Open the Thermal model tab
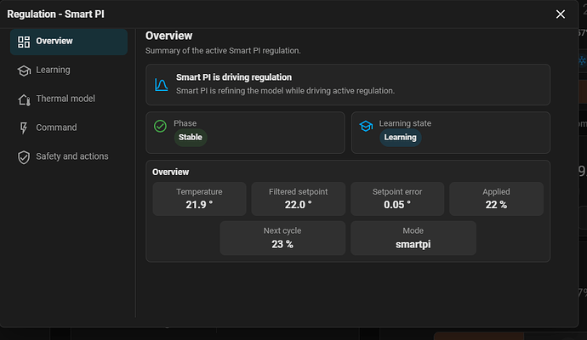This screenshot has width=587, height=340. point(69,99)
